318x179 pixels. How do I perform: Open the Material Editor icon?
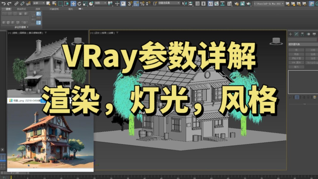click(229, 4)
